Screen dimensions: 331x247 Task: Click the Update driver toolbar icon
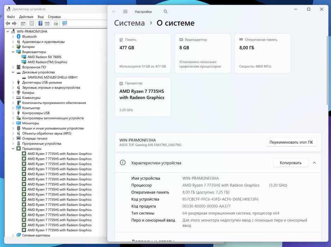coord(56,23)
